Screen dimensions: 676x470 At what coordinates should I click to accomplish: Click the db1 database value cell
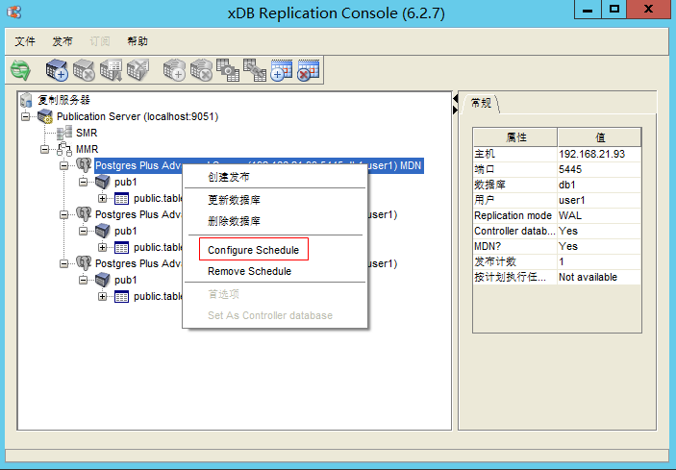[x=599, y=185]
